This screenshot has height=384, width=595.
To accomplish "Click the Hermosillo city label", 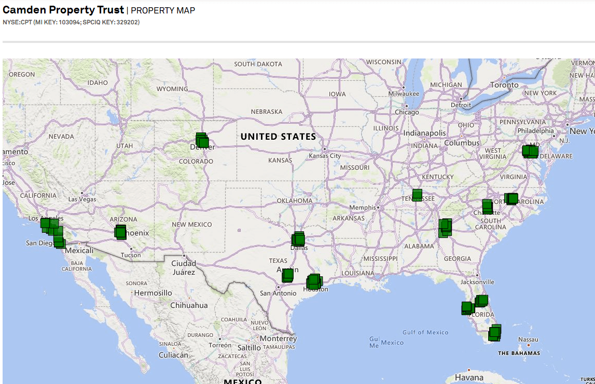I will click(153, 293).
